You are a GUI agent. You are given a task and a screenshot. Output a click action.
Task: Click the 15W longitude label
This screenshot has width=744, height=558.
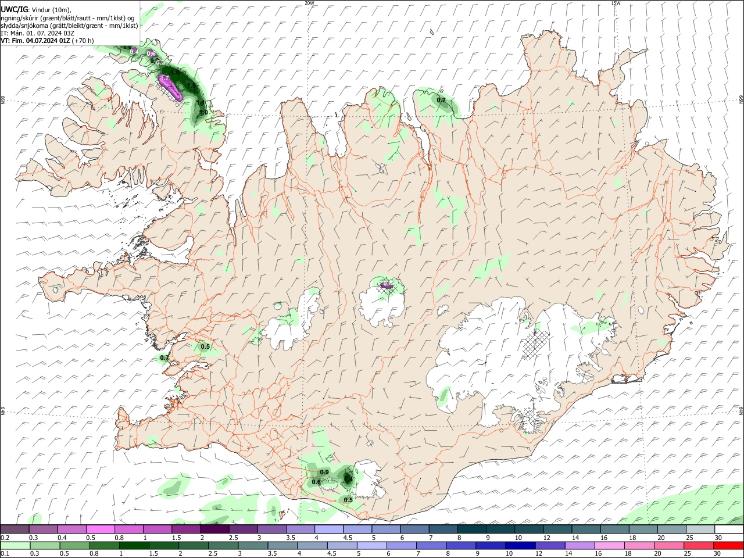point(616,3)
